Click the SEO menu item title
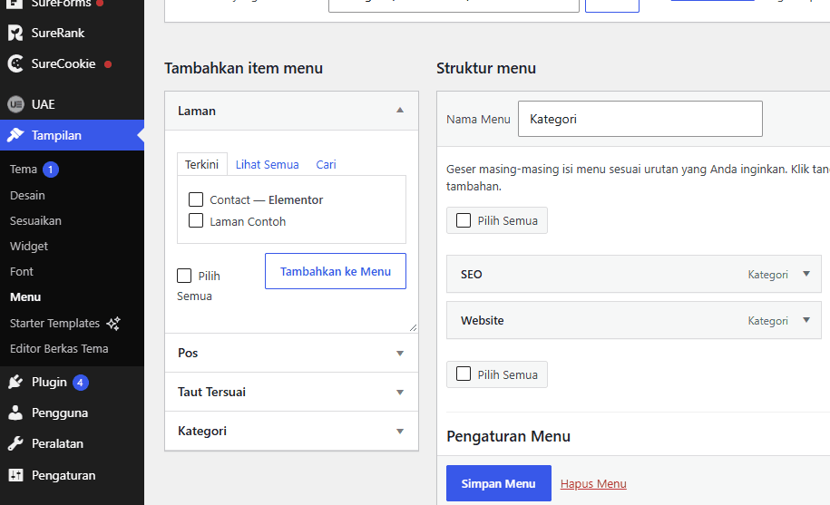Screen dimensions: 830x505 (471, 274)
